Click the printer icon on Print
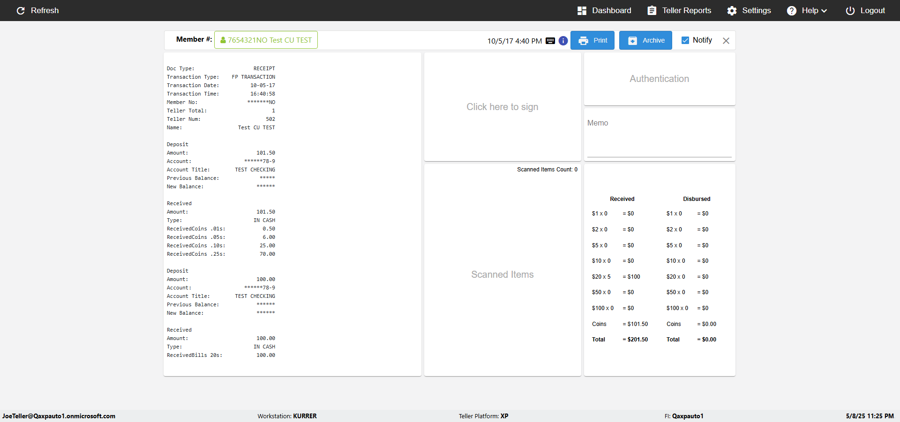900x422 pixels. click(583, 41)
